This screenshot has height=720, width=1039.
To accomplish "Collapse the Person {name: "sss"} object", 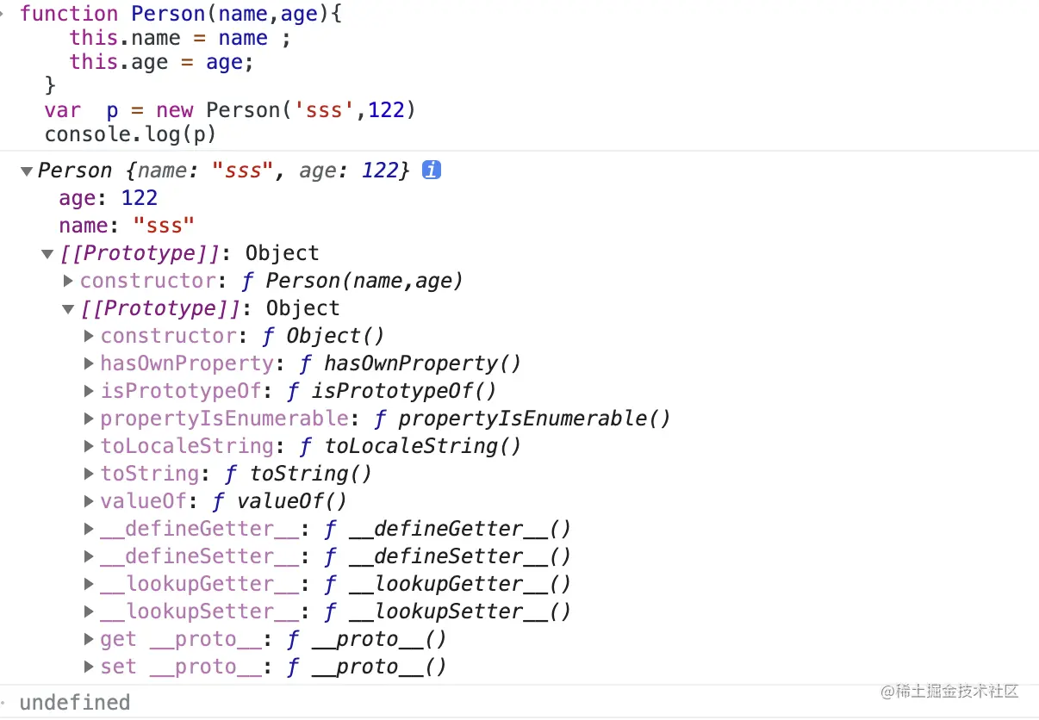I will point(26,171).
